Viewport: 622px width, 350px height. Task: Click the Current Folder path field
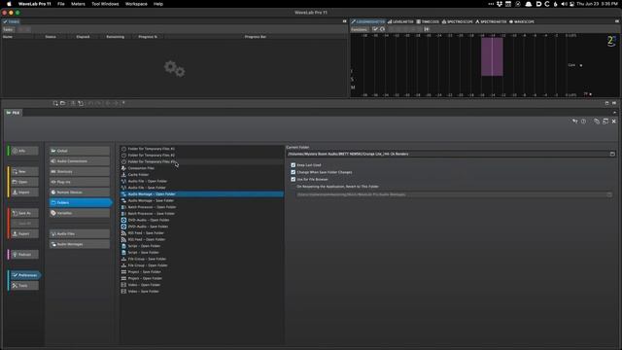pyautogui.click(x=447, y=154)
